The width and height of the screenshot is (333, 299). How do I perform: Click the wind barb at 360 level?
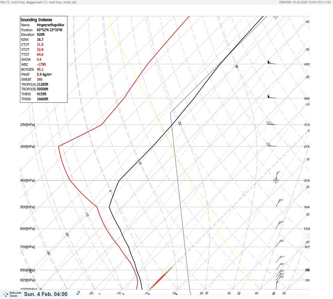tap(272, 96)
